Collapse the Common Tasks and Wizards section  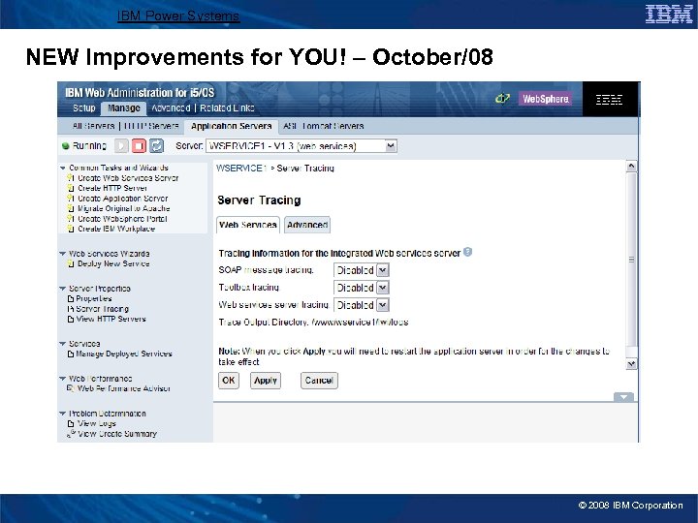pyautogui.click(x=63, y=168)
